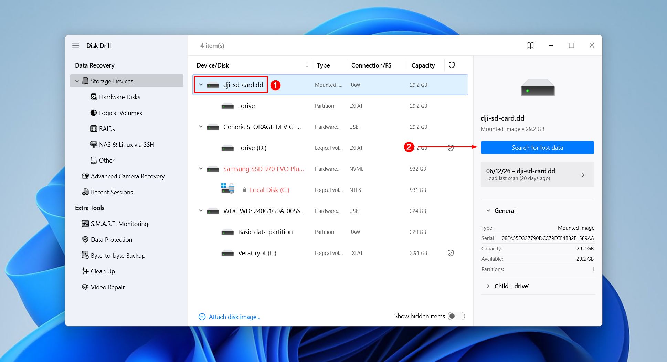Click the shield protection column header icon

pos(452,65)
